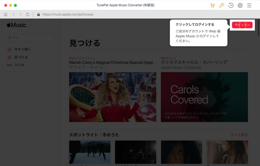
Task: Open Mariah Carey's Magical Christmas Special title
Action: 112,63
